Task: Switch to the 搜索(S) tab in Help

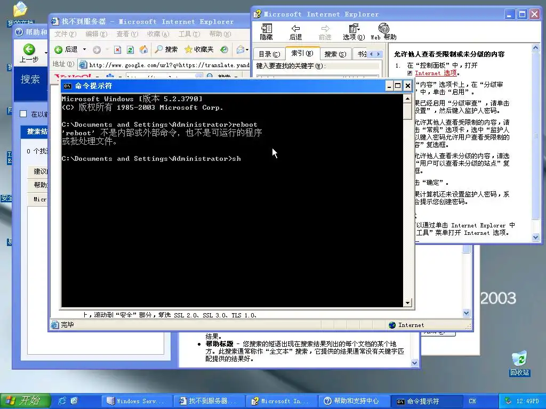Action: (x=335, y=54)
